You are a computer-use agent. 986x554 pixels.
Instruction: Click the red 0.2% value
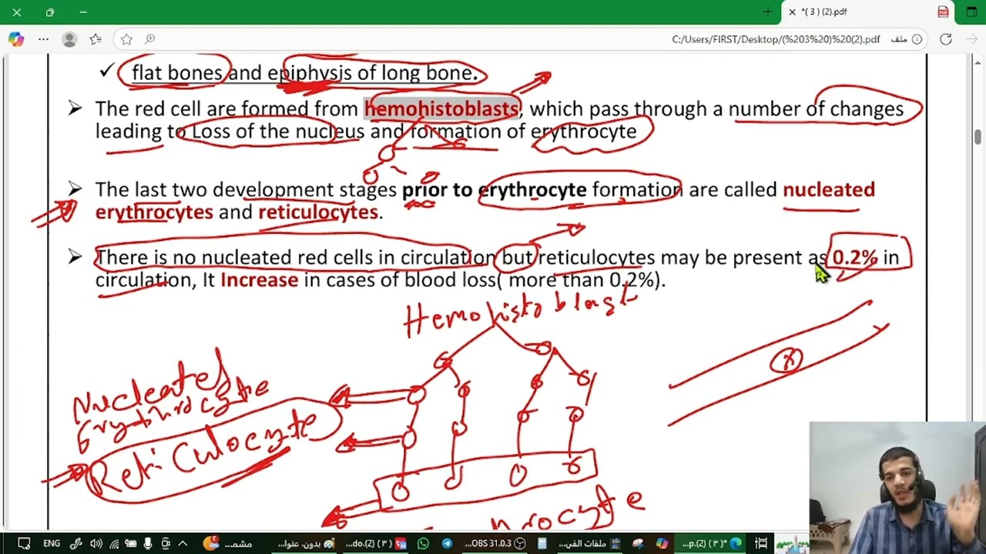(854, 257)
